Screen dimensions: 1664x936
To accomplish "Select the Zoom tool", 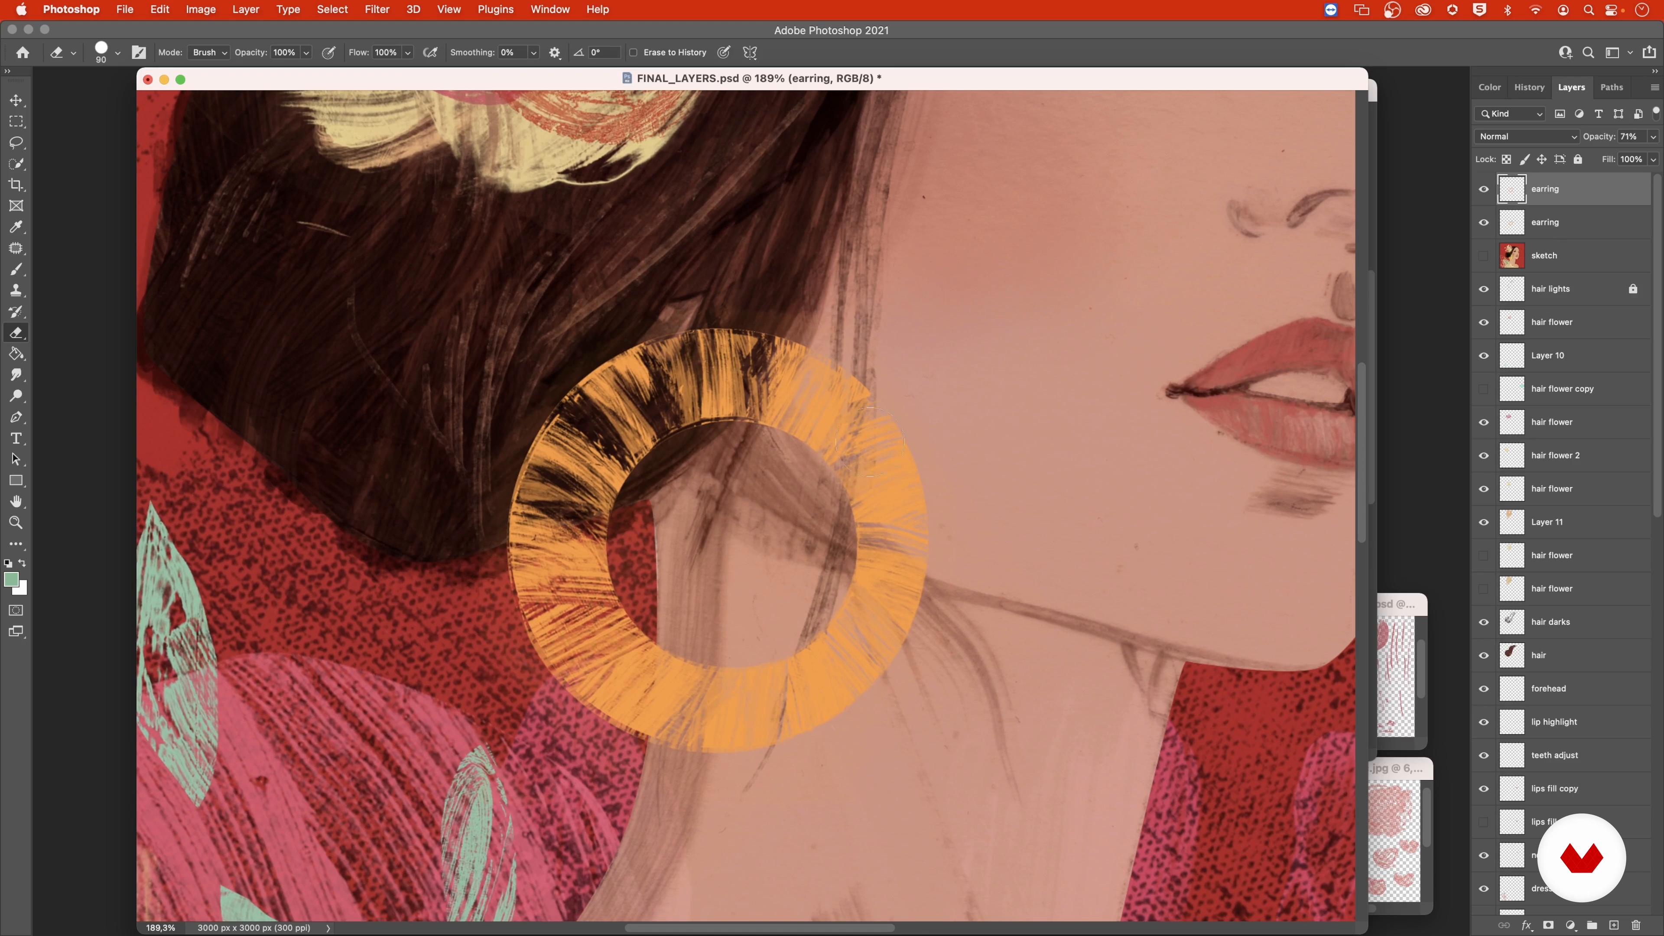I will (16, 523).
